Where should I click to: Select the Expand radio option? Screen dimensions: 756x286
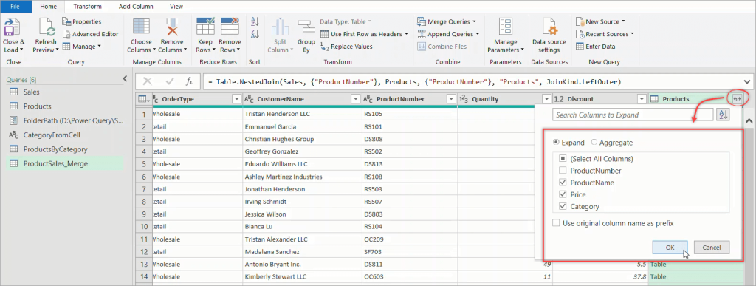pos(557,143)
